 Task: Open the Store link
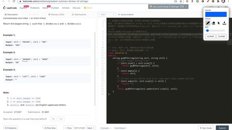pos(88,8)
